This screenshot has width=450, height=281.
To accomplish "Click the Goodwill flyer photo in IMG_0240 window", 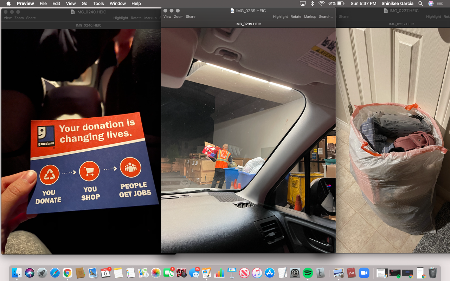I will [81, 141].
